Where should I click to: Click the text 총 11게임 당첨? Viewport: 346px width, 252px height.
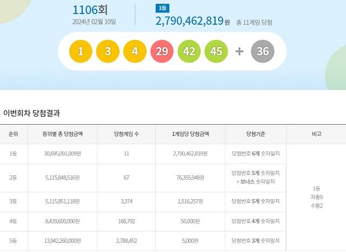pos(254,22)
